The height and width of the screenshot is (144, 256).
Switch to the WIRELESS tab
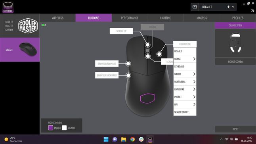(x=57, y=18)
